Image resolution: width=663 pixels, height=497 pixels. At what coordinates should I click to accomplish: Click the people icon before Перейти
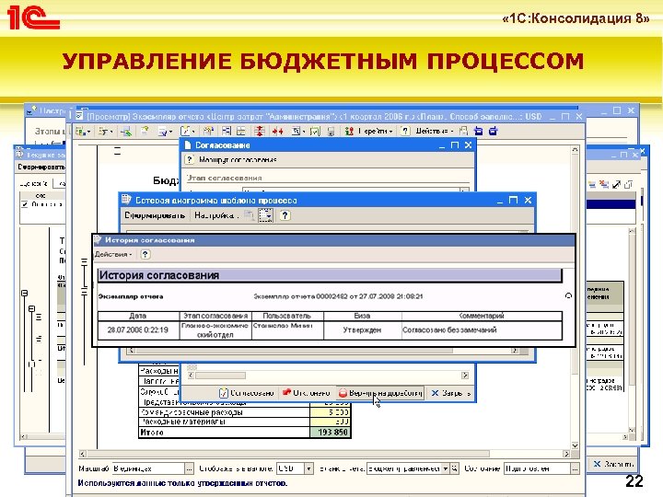[349, 132]
